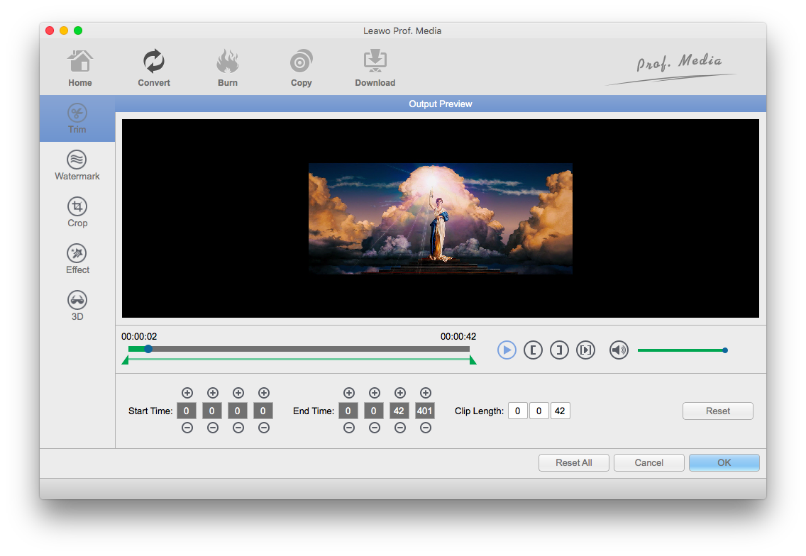Go to the Home screen

(x=80, y=68)
